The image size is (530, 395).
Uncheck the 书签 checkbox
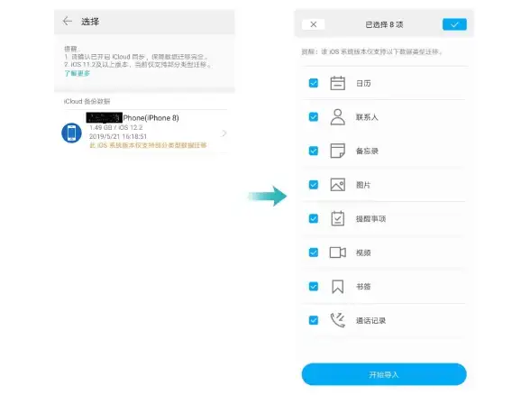coord(314,287)
